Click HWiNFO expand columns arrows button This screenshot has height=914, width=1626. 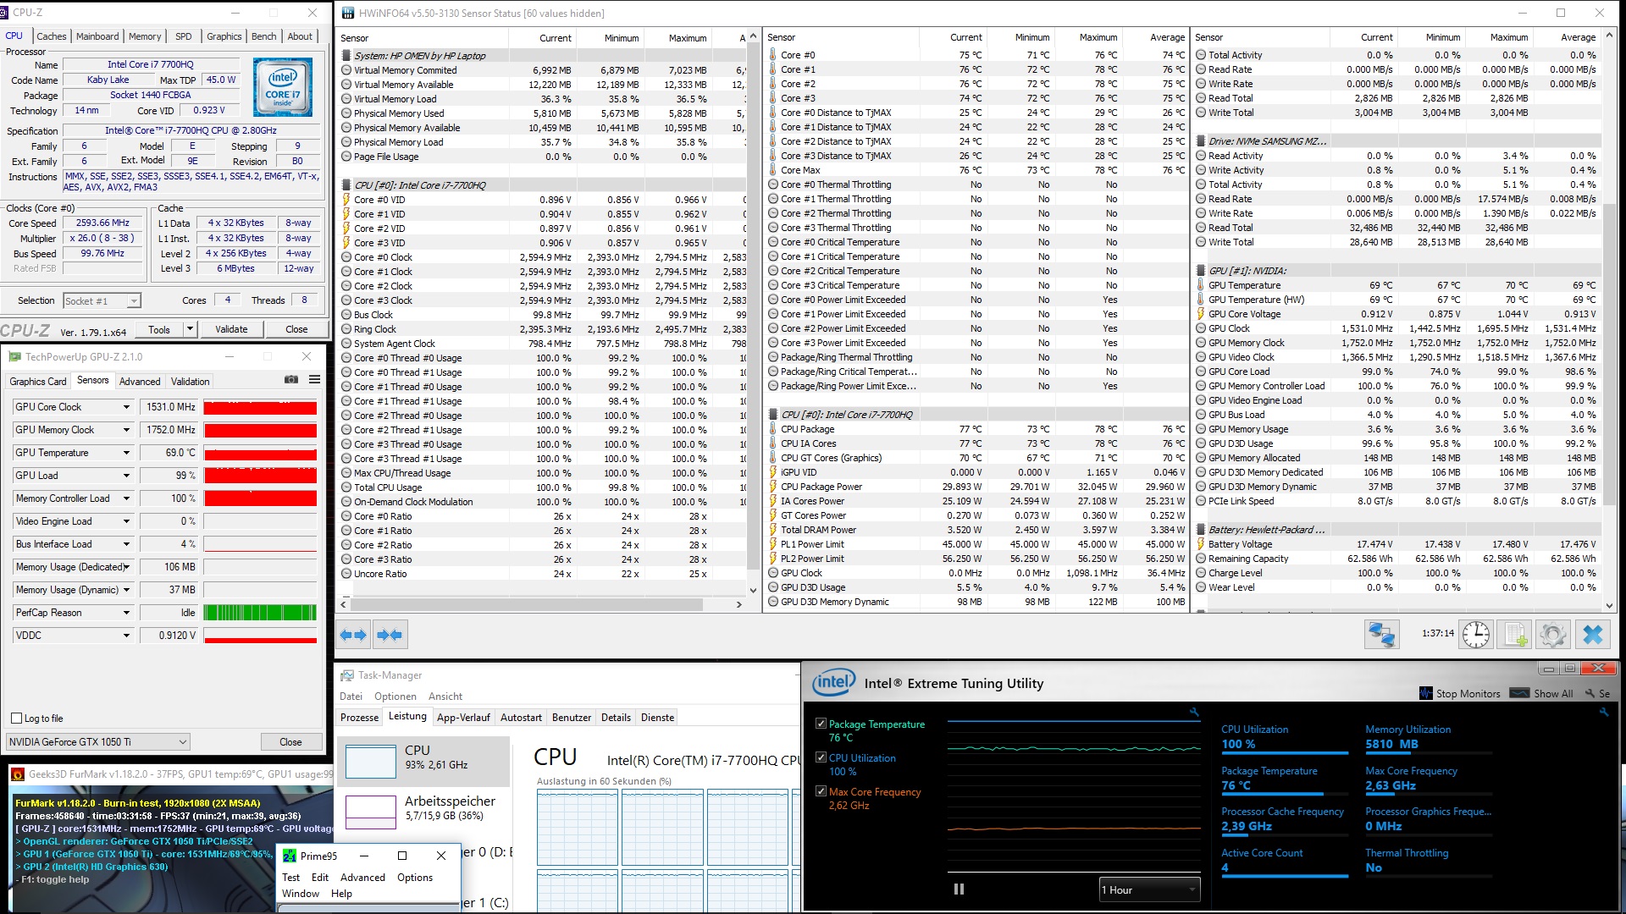pos(353,635)
